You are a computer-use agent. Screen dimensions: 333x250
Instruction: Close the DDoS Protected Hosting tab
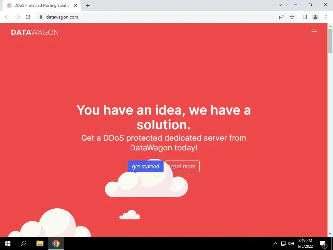75,6
